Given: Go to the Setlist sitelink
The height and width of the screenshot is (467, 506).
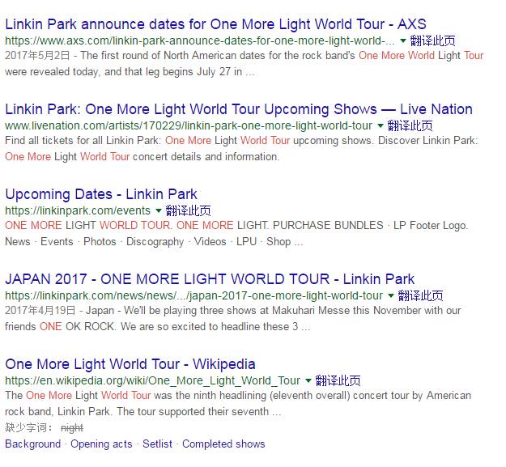Looking at the screenshot, I should [157, 444].
